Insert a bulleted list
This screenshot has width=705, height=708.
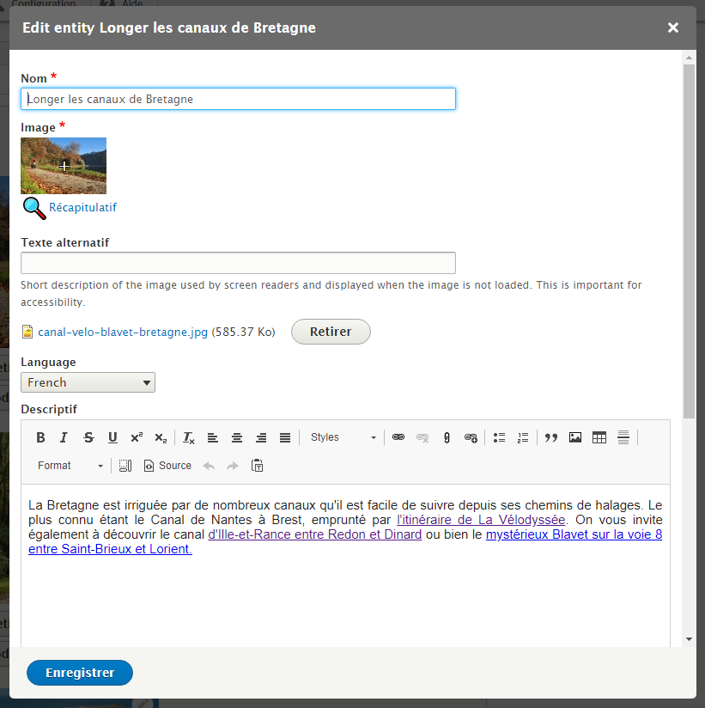[x=499, y=437]
